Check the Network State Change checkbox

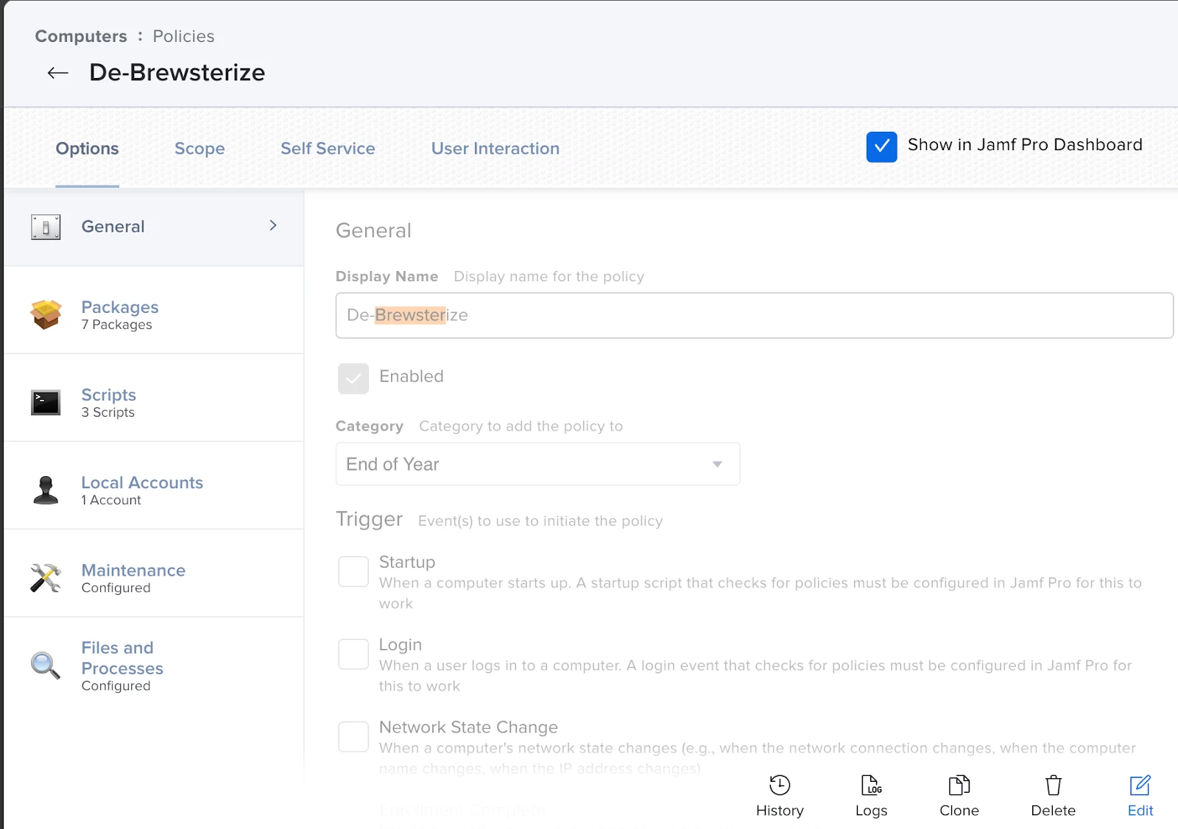(x=353, y=736)
